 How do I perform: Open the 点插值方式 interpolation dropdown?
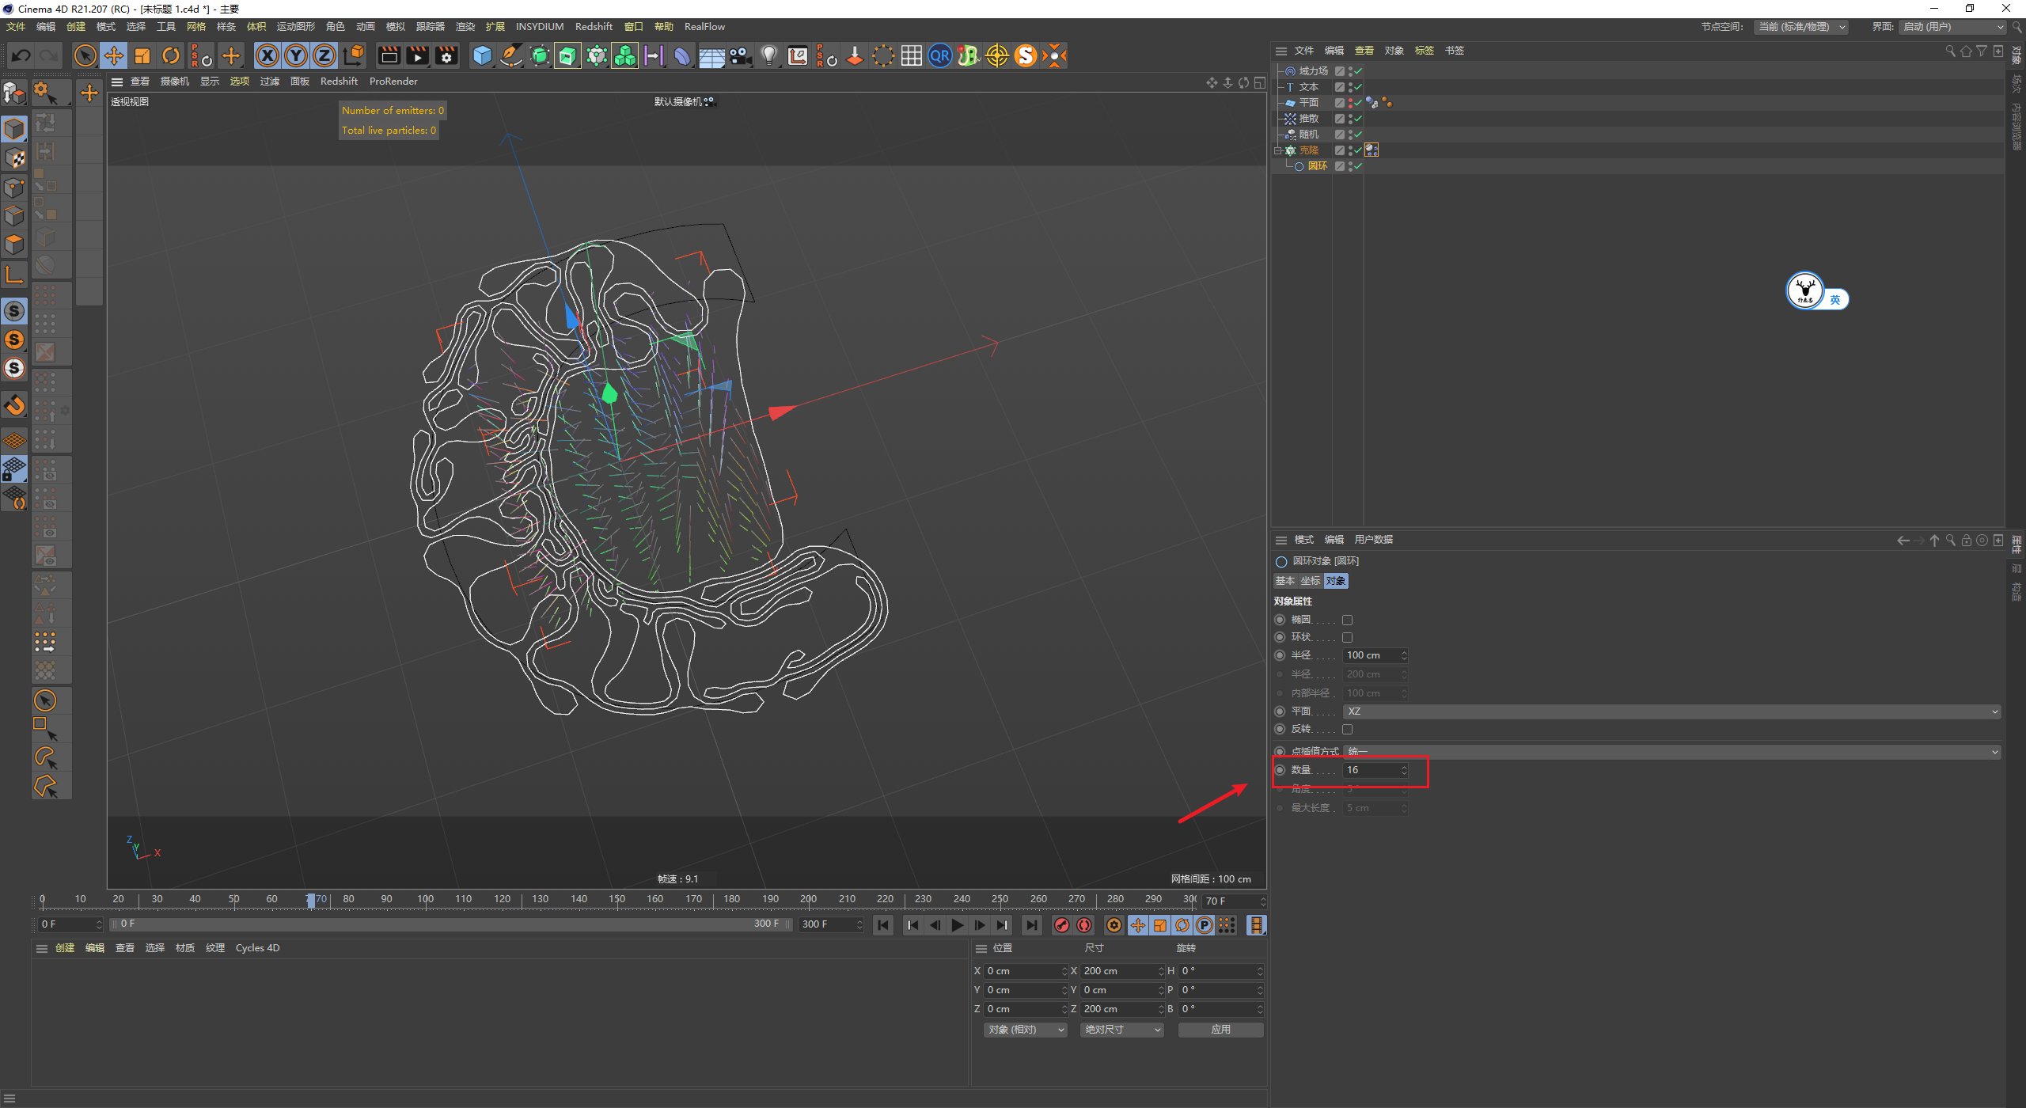[1671, 752]
